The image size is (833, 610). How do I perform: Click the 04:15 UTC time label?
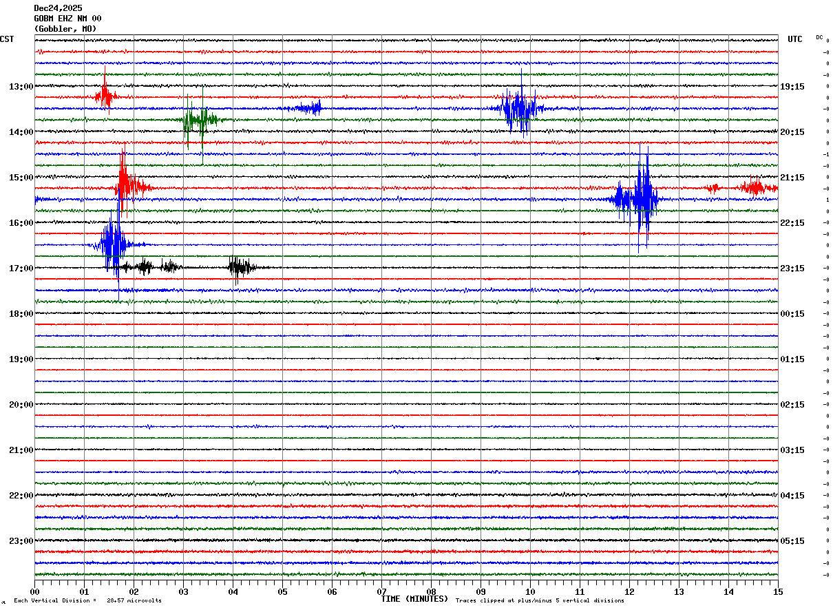(792, 496)
